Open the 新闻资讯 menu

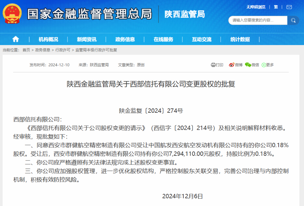tap(86, 39)
